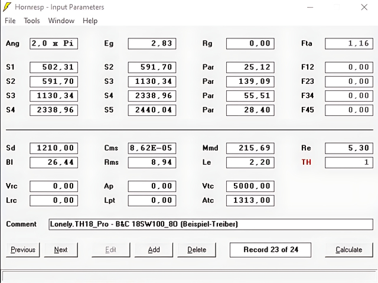Click the Par field 55,51
This screenshot has height=283, width=378.
250,96
